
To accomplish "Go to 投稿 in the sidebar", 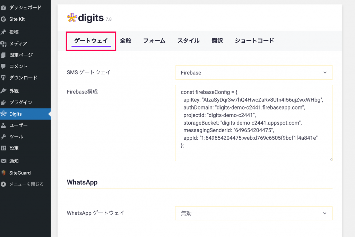I will coord(25,32).
